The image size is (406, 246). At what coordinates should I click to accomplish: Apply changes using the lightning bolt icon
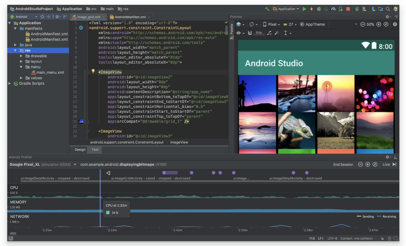click(312, 9)
